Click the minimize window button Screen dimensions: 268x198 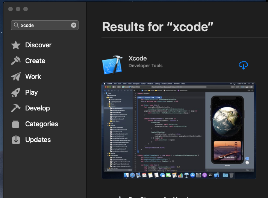tap(18, 9)
